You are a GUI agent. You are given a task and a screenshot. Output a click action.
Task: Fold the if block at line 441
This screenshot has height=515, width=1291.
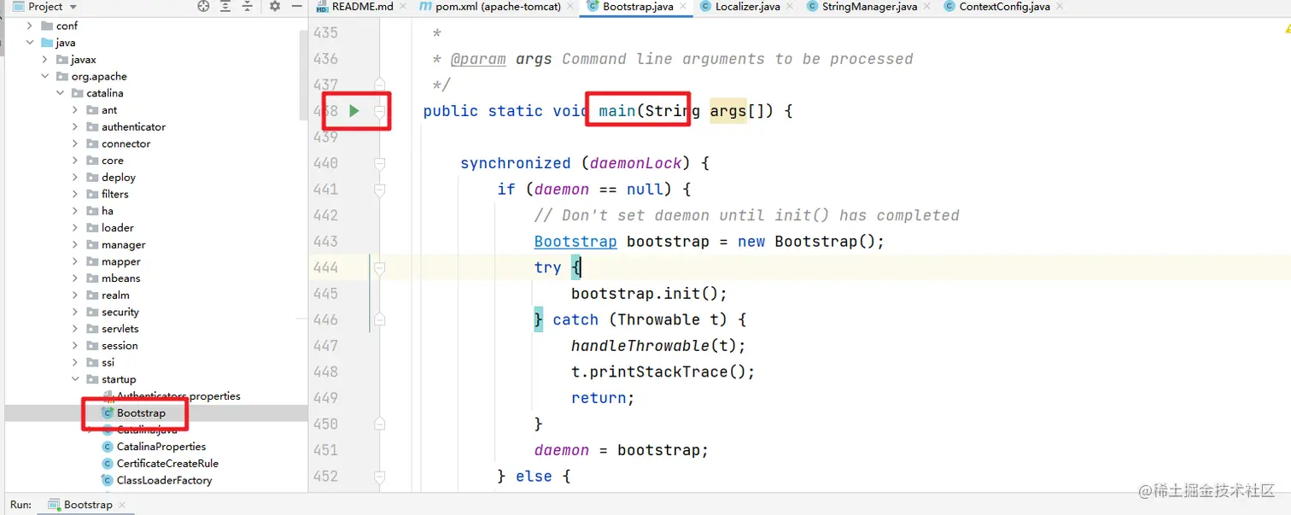click(380, 190)
